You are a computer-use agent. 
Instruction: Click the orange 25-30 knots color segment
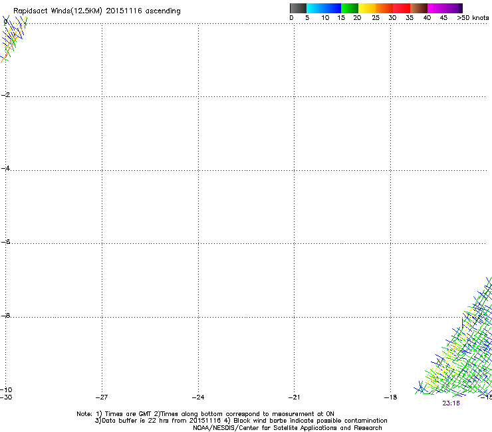click(384, 8)
